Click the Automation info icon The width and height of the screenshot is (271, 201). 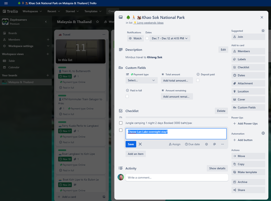(263, 133)
